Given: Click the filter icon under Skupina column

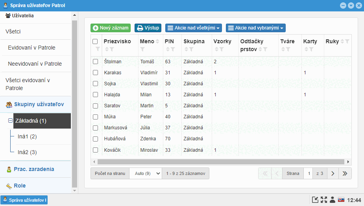Looking at the screenshot, I should pyautogui.click(x=191, y=49).
